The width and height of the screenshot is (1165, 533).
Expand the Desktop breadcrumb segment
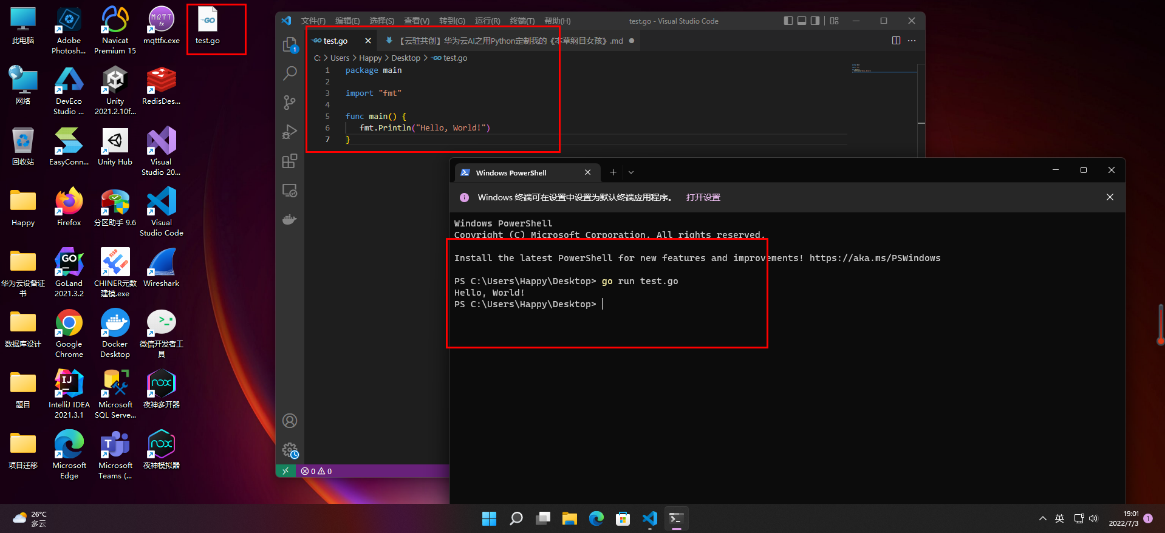click(406, 58)
